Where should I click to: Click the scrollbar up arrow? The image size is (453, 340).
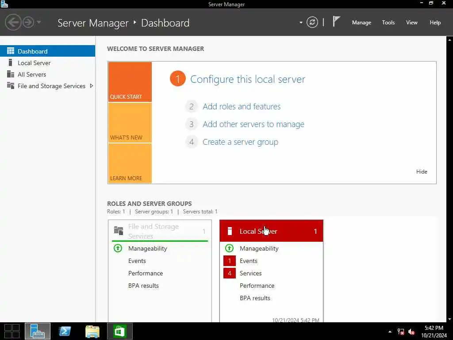pyautogui.click(x=449, y=39)
